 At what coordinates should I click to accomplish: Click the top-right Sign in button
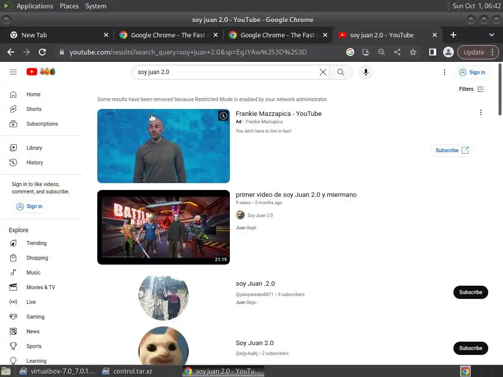pyautogui.click(x=472, y=73)
